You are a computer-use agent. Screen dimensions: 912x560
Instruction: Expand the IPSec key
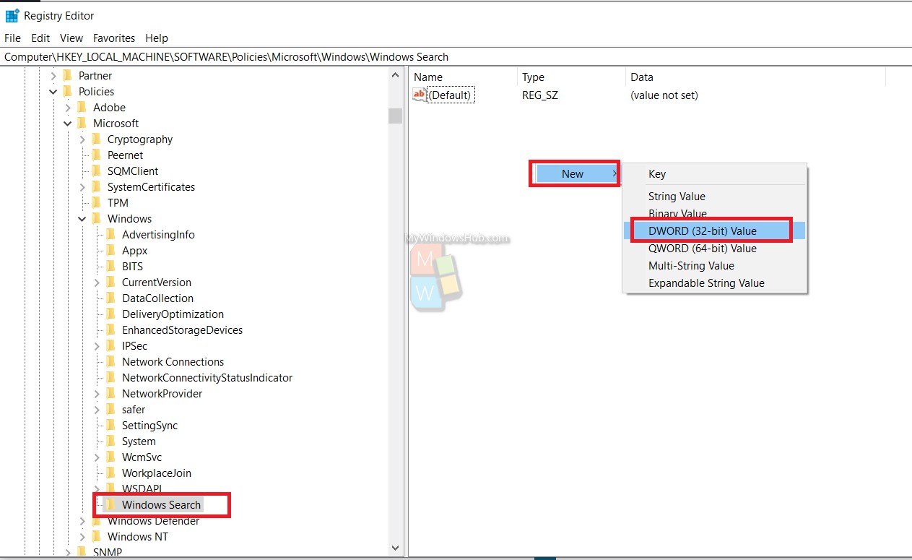click(97, 345)
